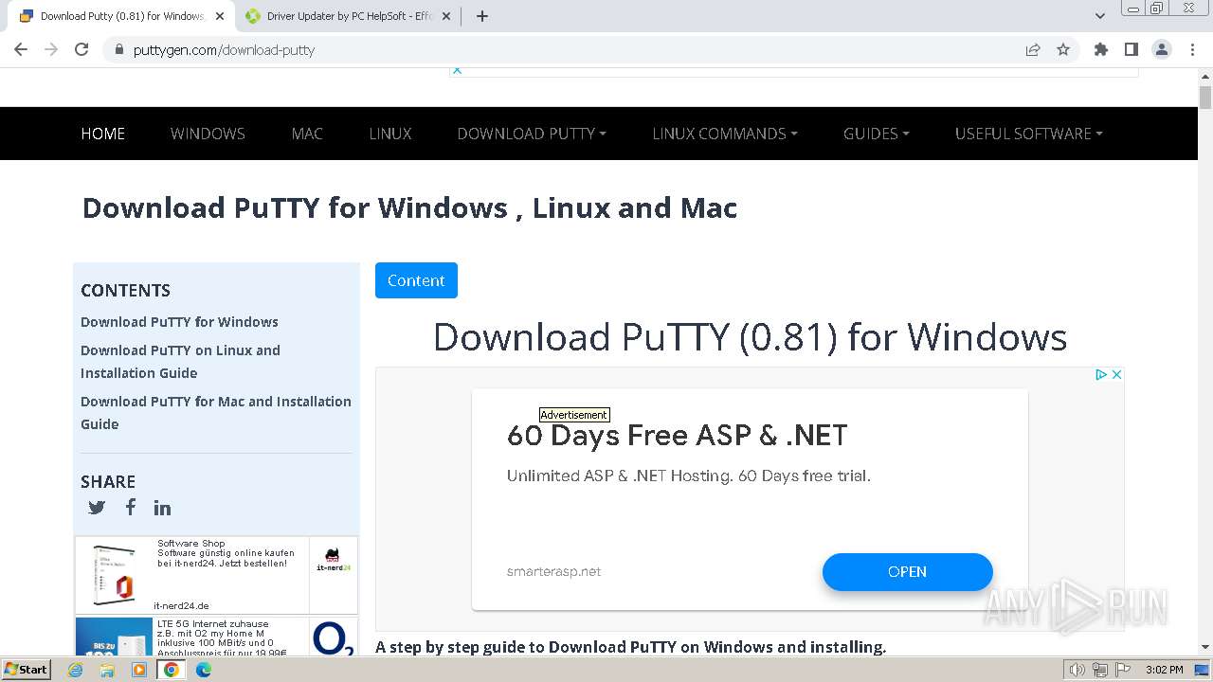Click the blue Content button
This screenshot has width=1213, height=682.
416,280
